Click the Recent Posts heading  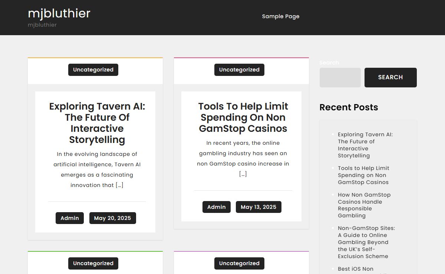[x=349, y=107]
